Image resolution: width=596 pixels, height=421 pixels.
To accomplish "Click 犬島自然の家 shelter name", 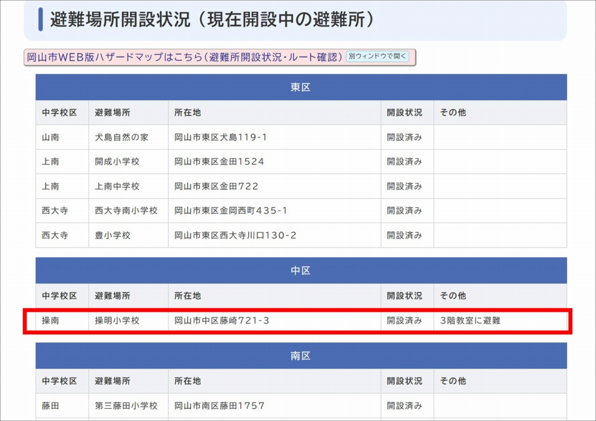I will (x=122, y=137).
